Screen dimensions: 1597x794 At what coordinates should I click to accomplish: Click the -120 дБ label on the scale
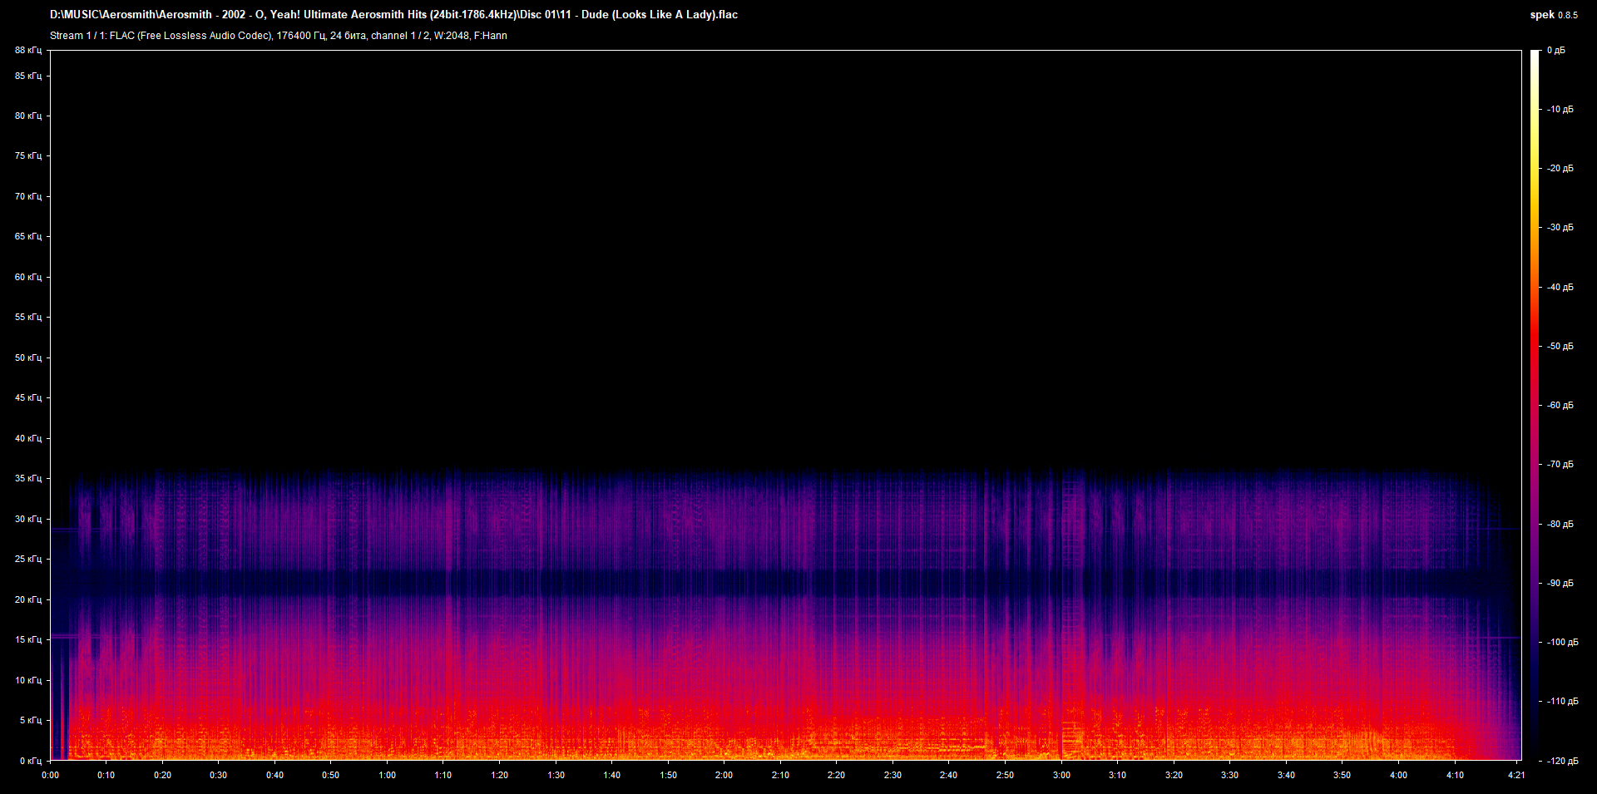click(x=1560, y=761)
